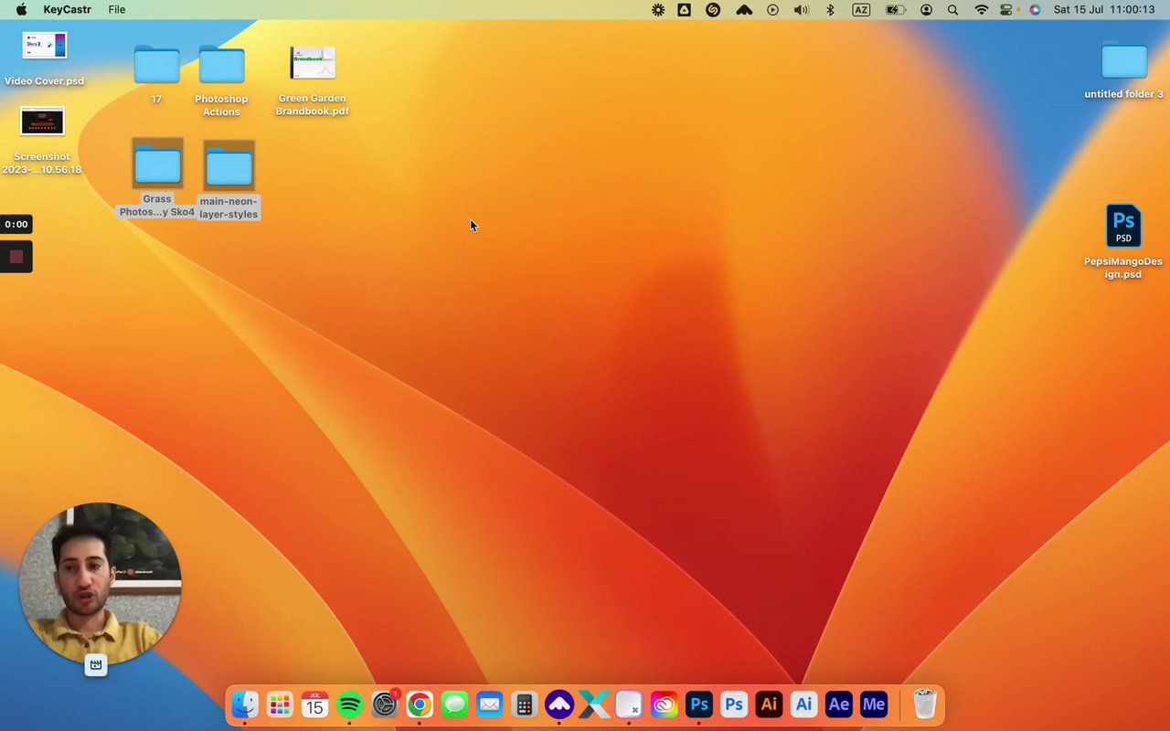Open Spotify from the dock
This screenshot has height=731, width=1170.
click(x=349, y=705)
